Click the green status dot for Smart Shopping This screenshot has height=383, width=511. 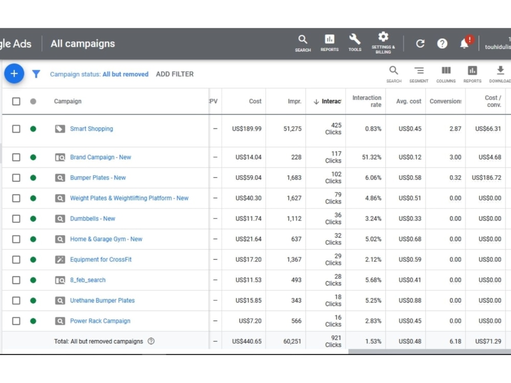tap(33, 129)
